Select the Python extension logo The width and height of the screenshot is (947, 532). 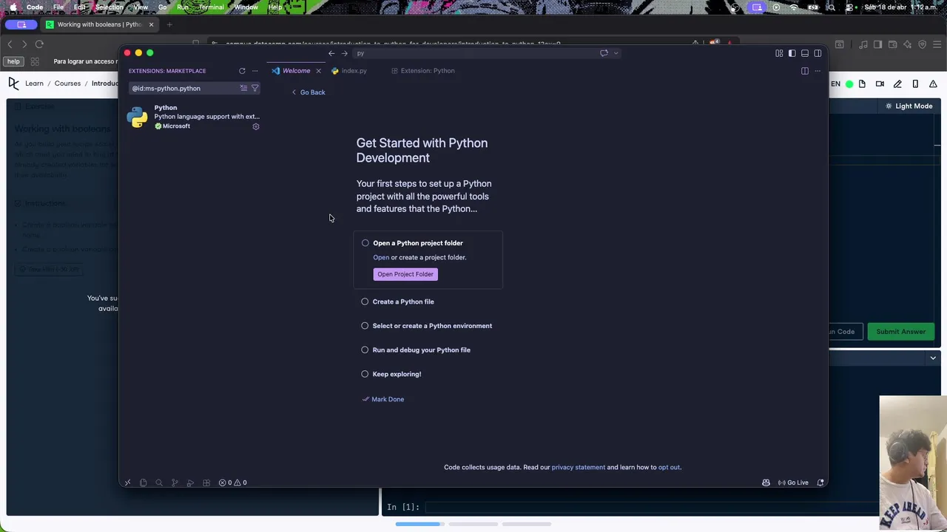(x=138, y=117)
